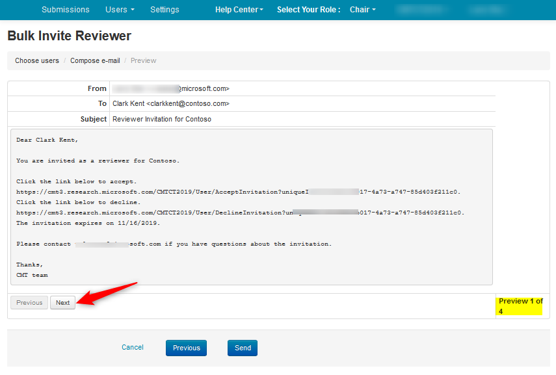Click the From address field value
The width and height of the screenshot is (556, 375).
click(x=171, y=88)
